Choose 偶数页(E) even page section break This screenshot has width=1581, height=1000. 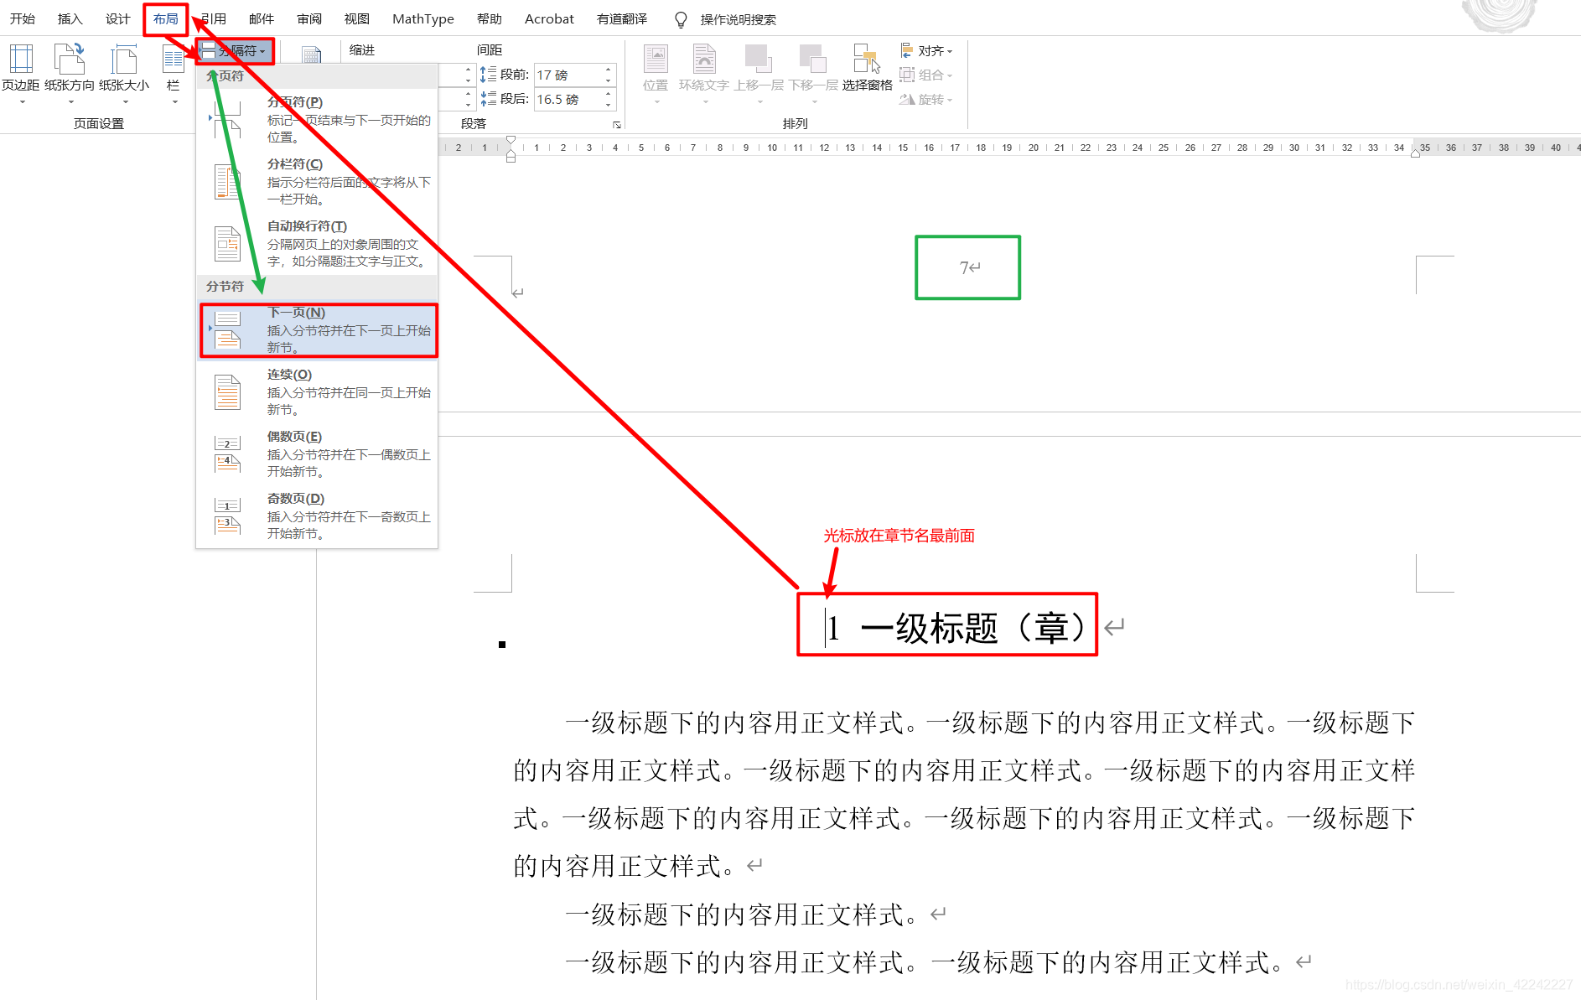pos(317,453)
